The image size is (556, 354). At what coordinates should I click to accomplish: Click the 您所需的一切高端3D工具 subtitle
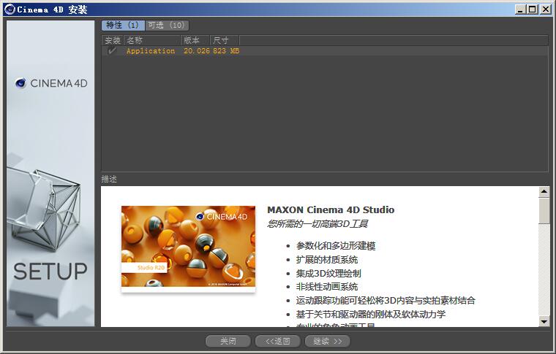pyautogui.click(x=318, y=224)
